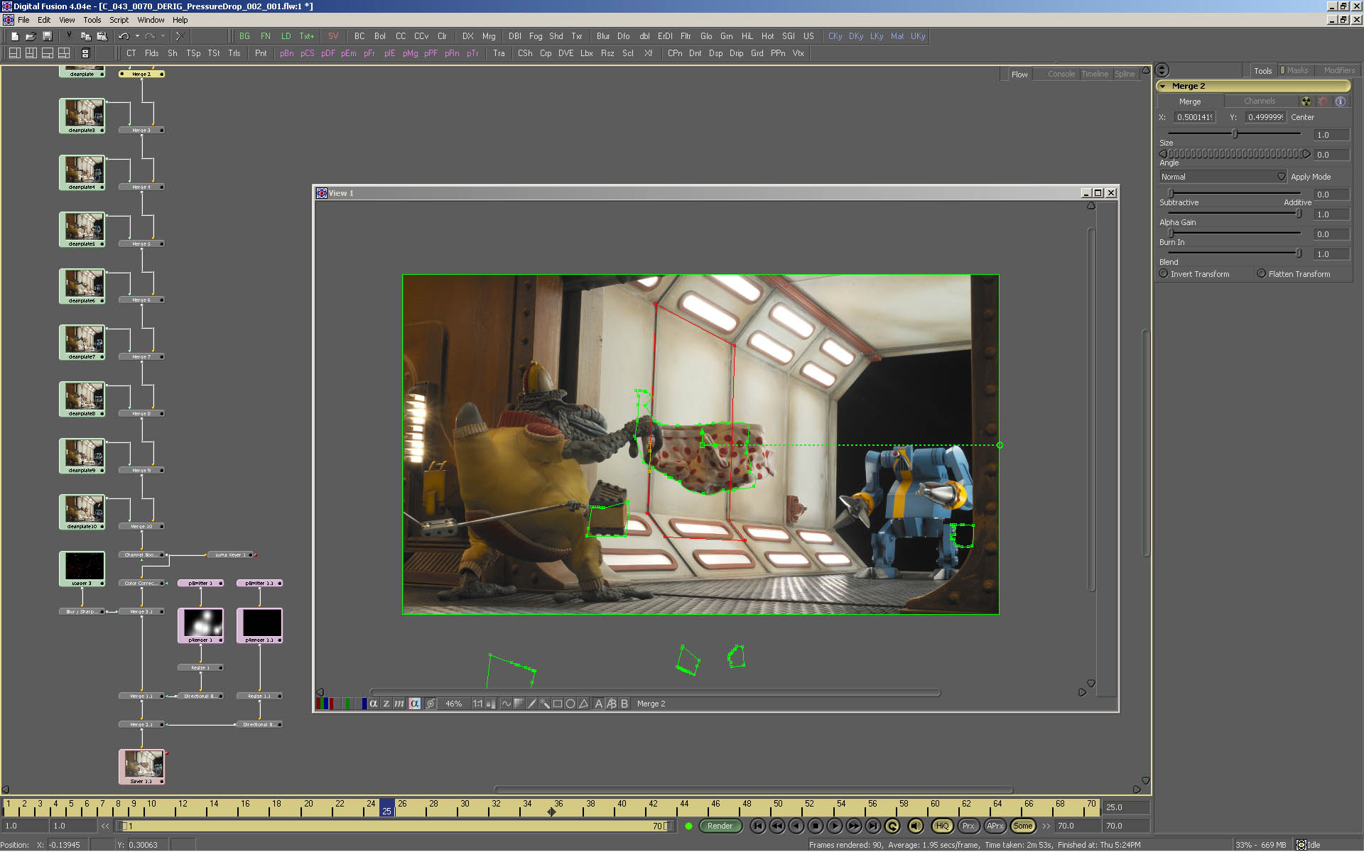
Task: Toggle audio speaker button
Action: (x=916, y=826)
